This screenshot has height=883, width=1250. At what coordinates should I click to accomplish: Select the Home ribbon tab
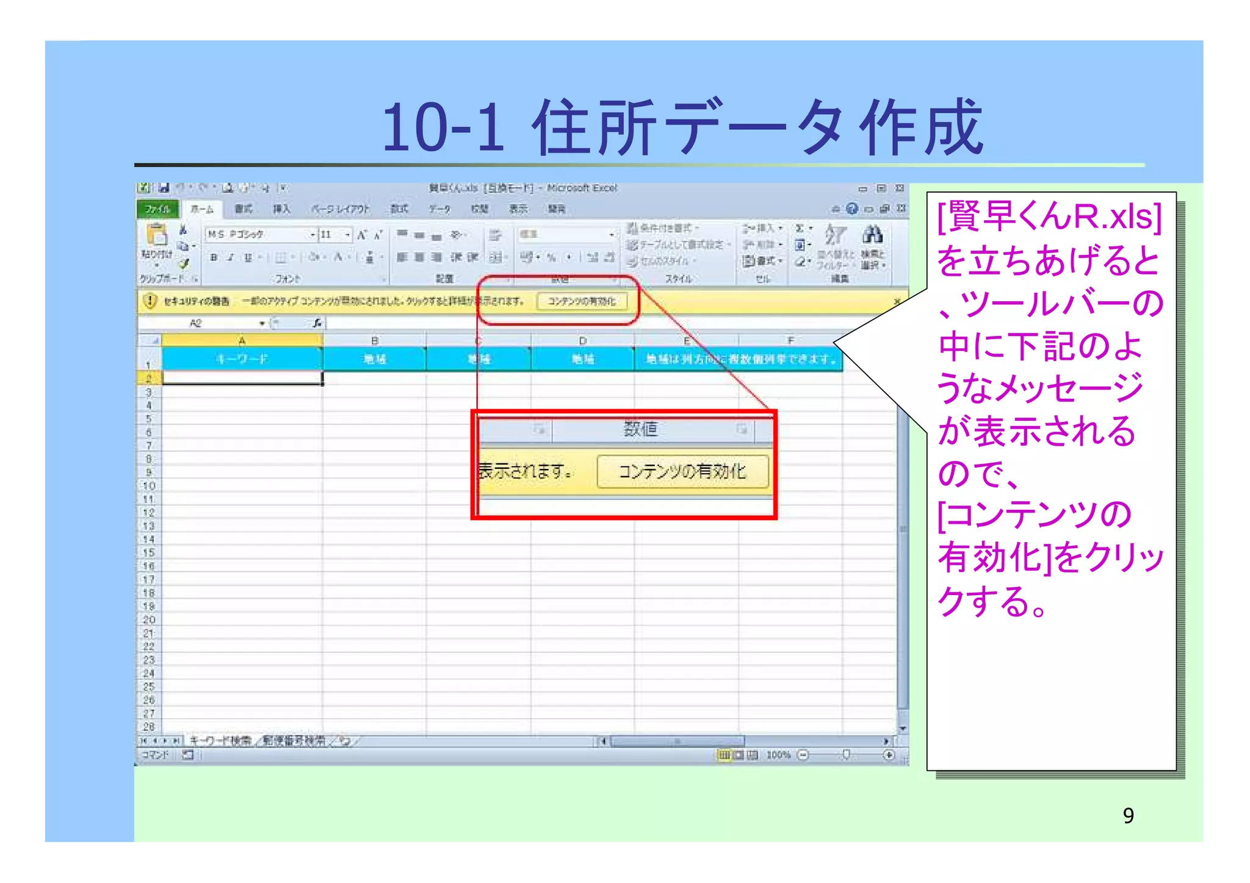[202, 209]
